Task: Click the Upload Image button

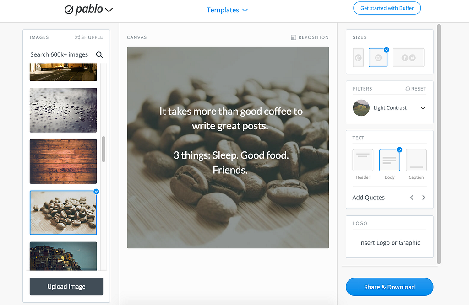Action: coord(66,286)
